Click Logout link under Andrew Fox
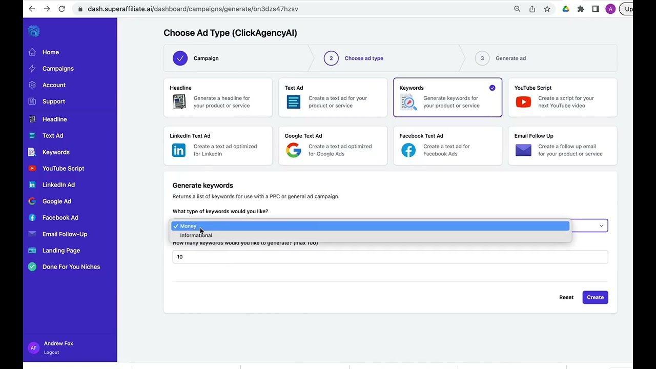656x369 pixels. point(51,352)
